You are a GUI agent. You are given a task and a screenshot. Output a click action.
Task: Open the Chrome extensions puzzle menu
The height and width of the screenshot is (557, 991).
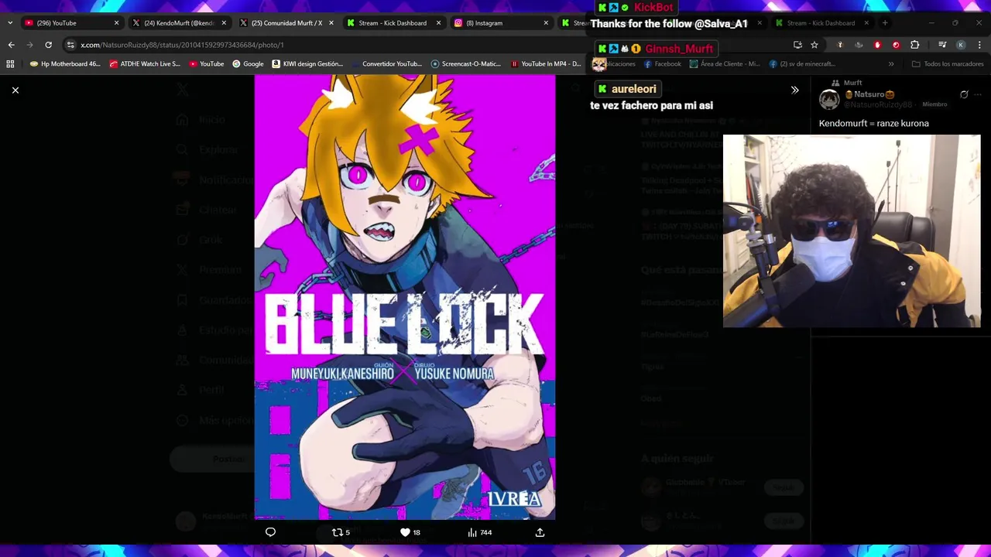point(914,45)
